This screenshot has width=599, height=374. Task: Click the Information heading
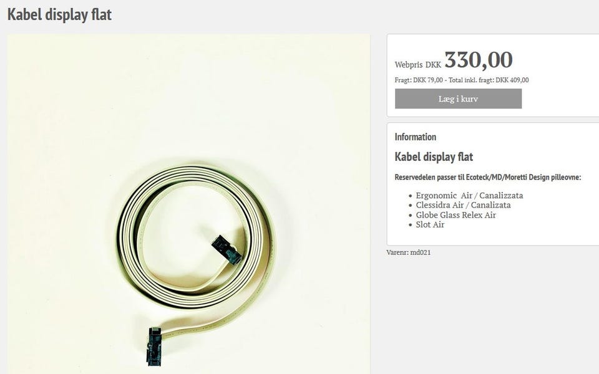click(x=416, y=137)
